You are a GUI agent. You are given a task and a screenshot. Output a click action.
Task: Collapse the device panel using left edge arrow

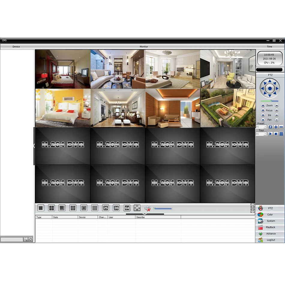(x=34, y=146)
